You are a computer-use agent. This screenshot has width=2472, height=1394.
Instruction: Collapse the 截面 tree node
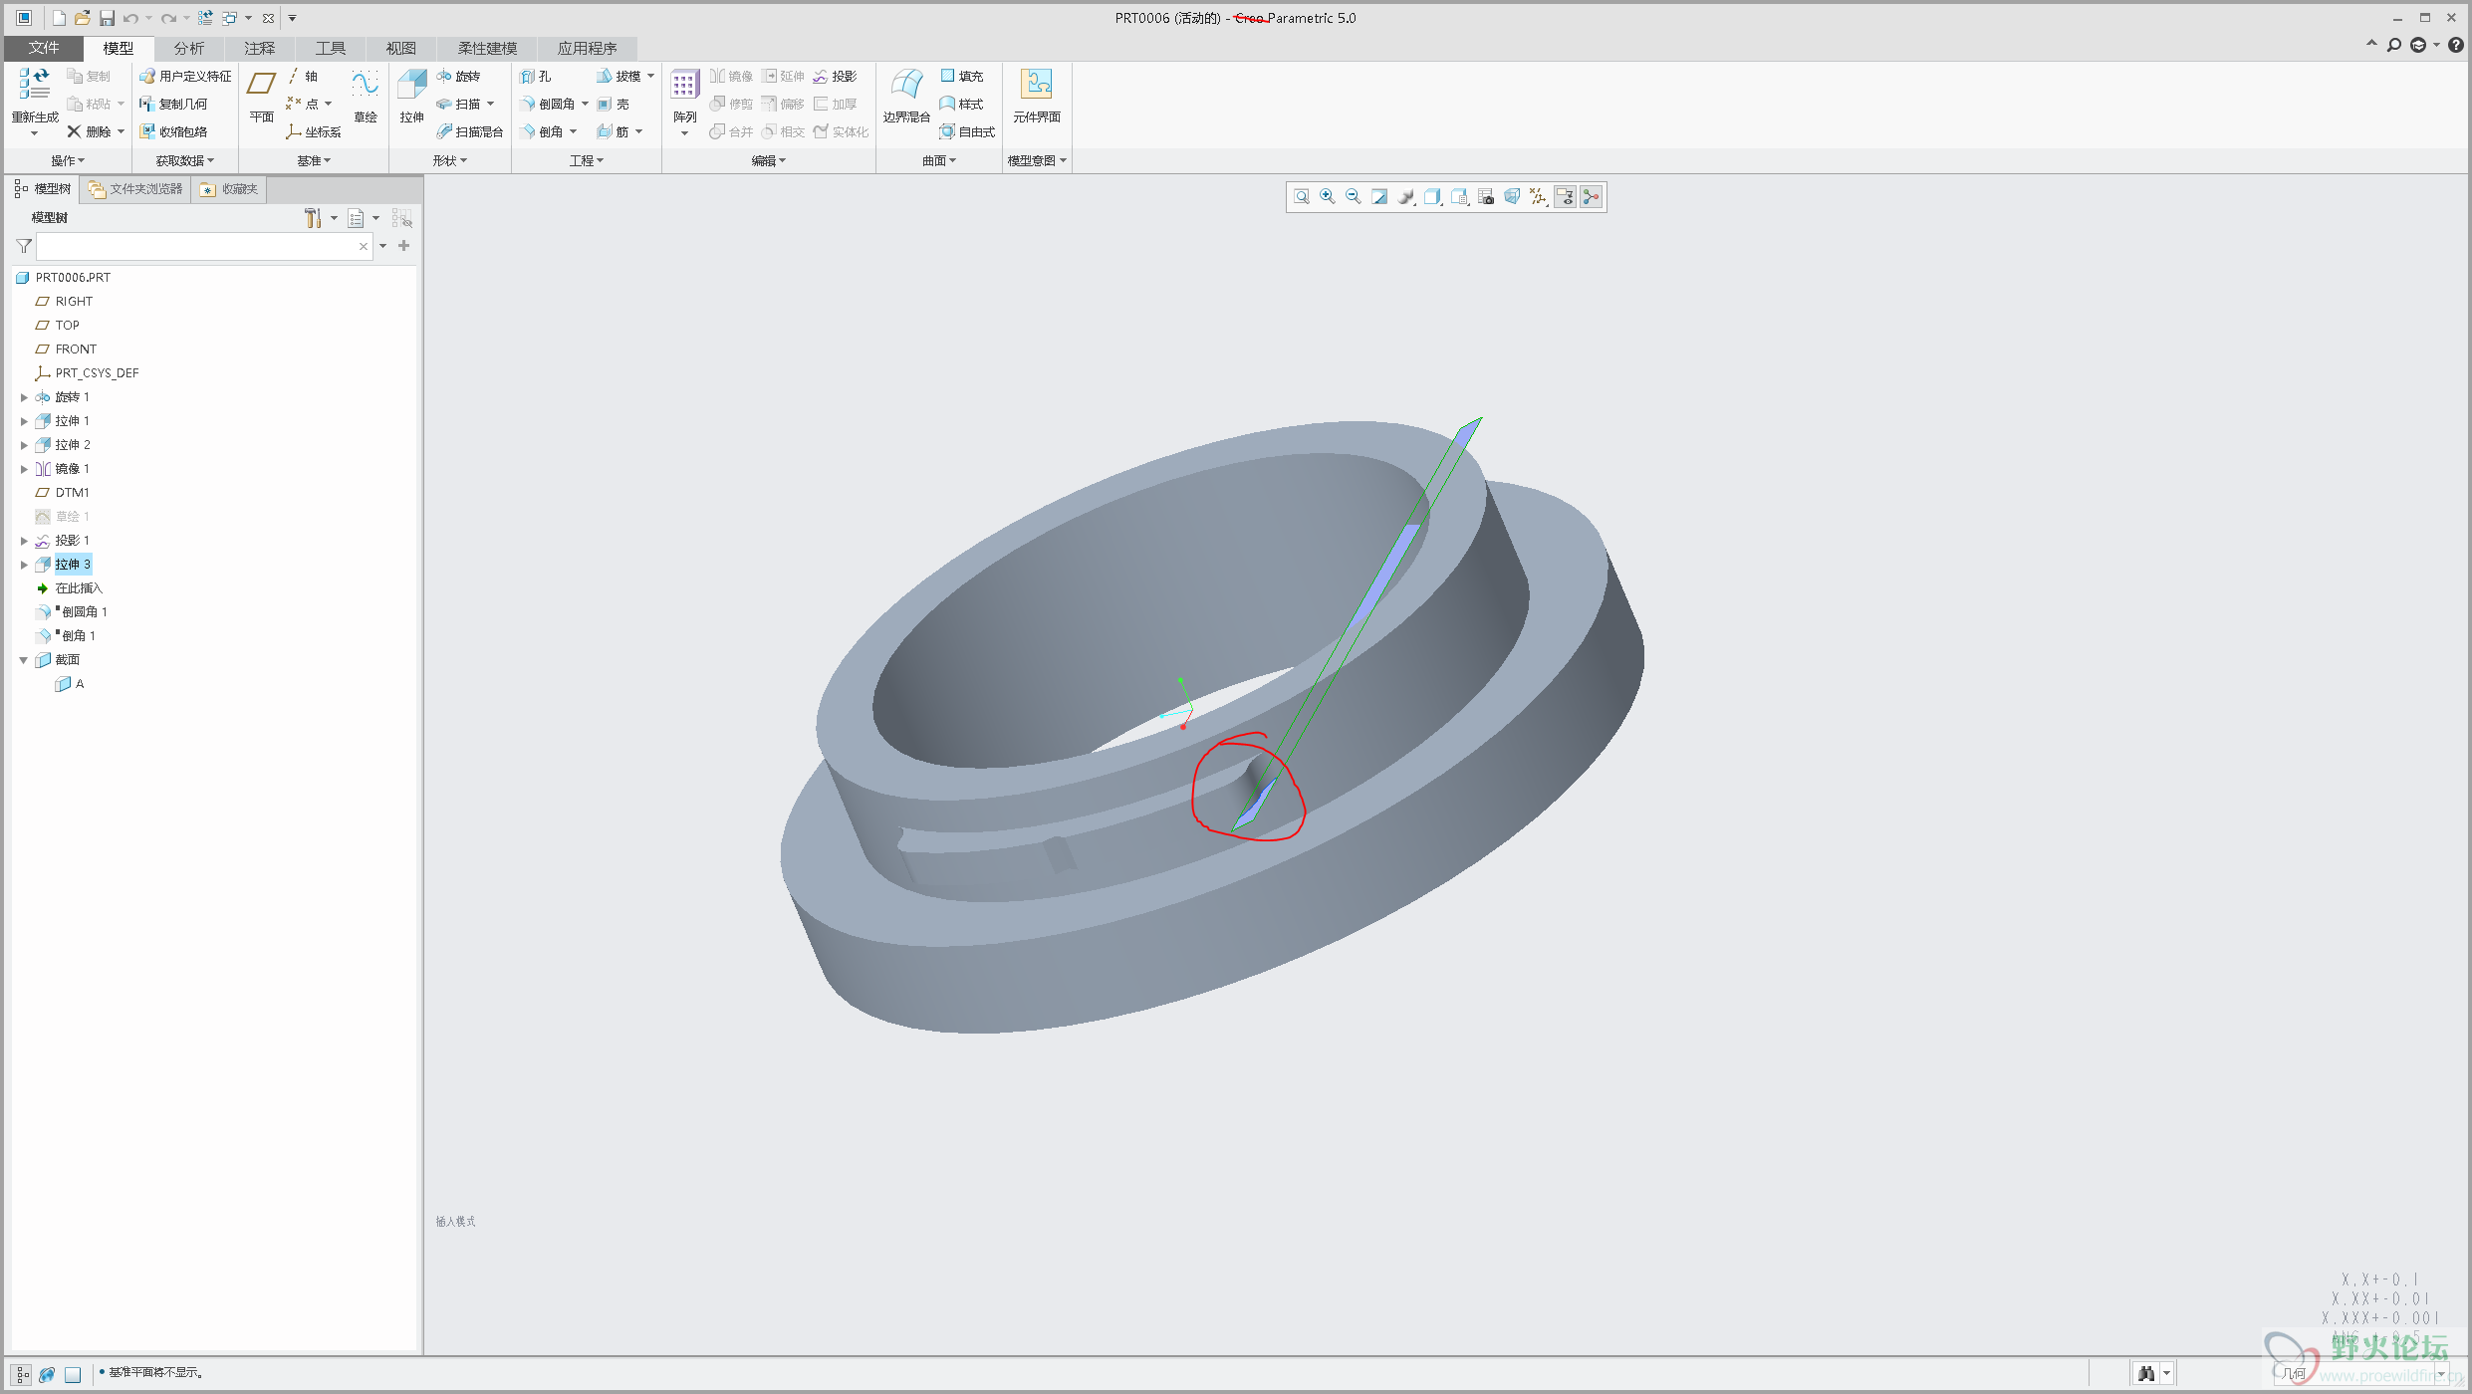point(24,660)
